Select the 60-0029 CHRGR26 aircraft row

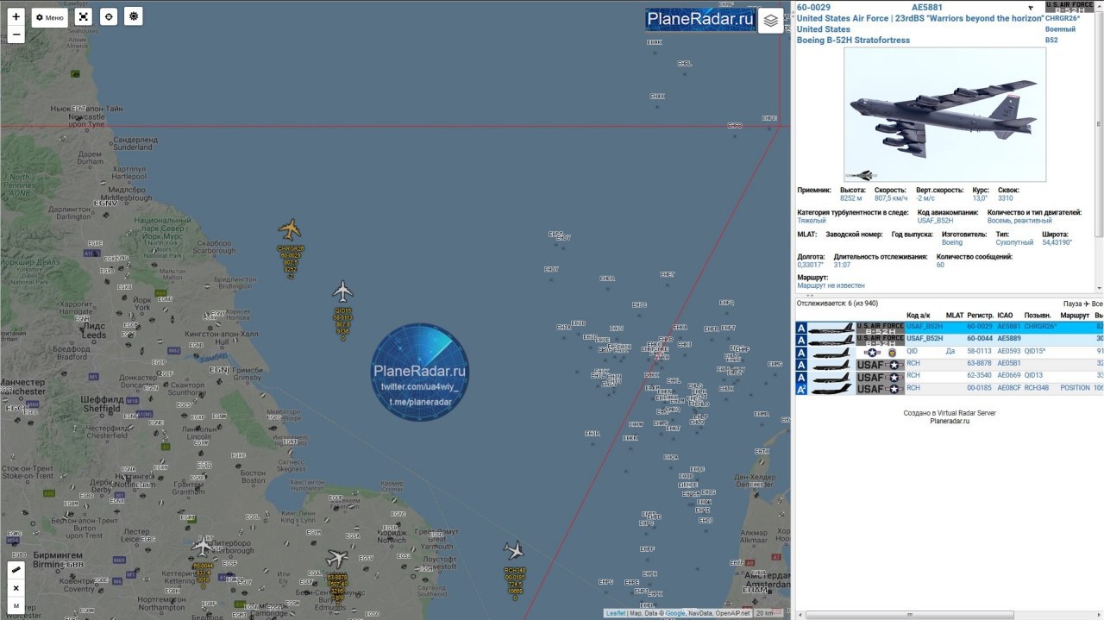[x=949, y=328]
